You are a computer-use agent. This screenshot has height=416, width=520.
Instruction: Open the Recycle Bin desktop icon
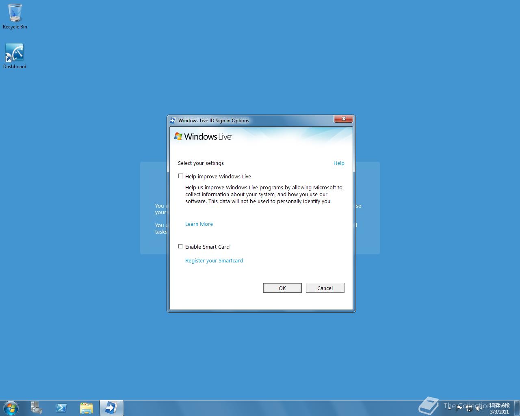[x=15, y=16]
